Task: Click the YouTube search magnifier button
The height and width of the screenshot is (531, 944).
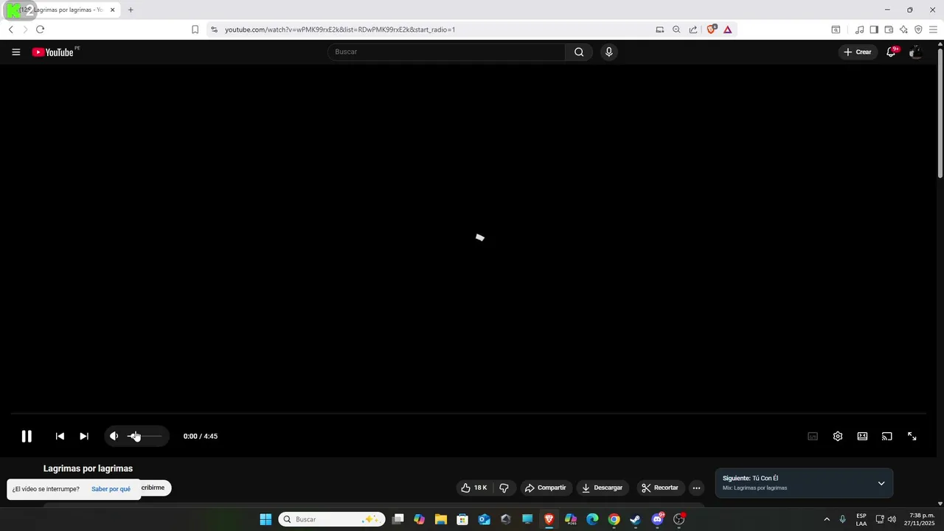Action: tap(579, 52)
